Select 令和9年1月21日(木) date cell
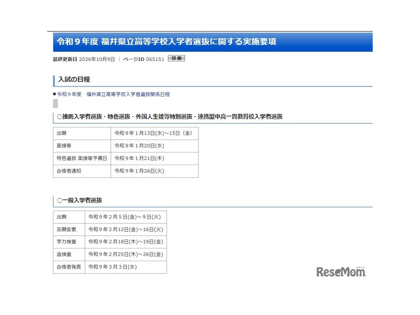The image size is (420, 315). coord(155,159)
